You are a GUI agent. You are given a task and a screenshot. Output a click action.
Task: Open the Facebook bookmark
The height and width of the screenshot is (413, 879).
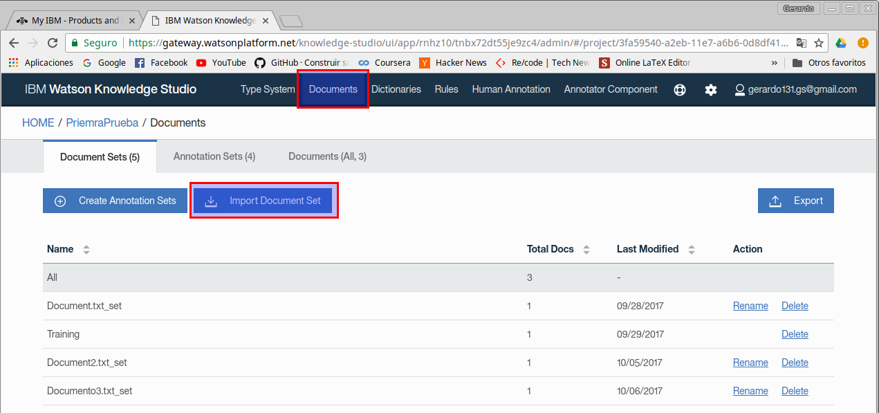161,62
